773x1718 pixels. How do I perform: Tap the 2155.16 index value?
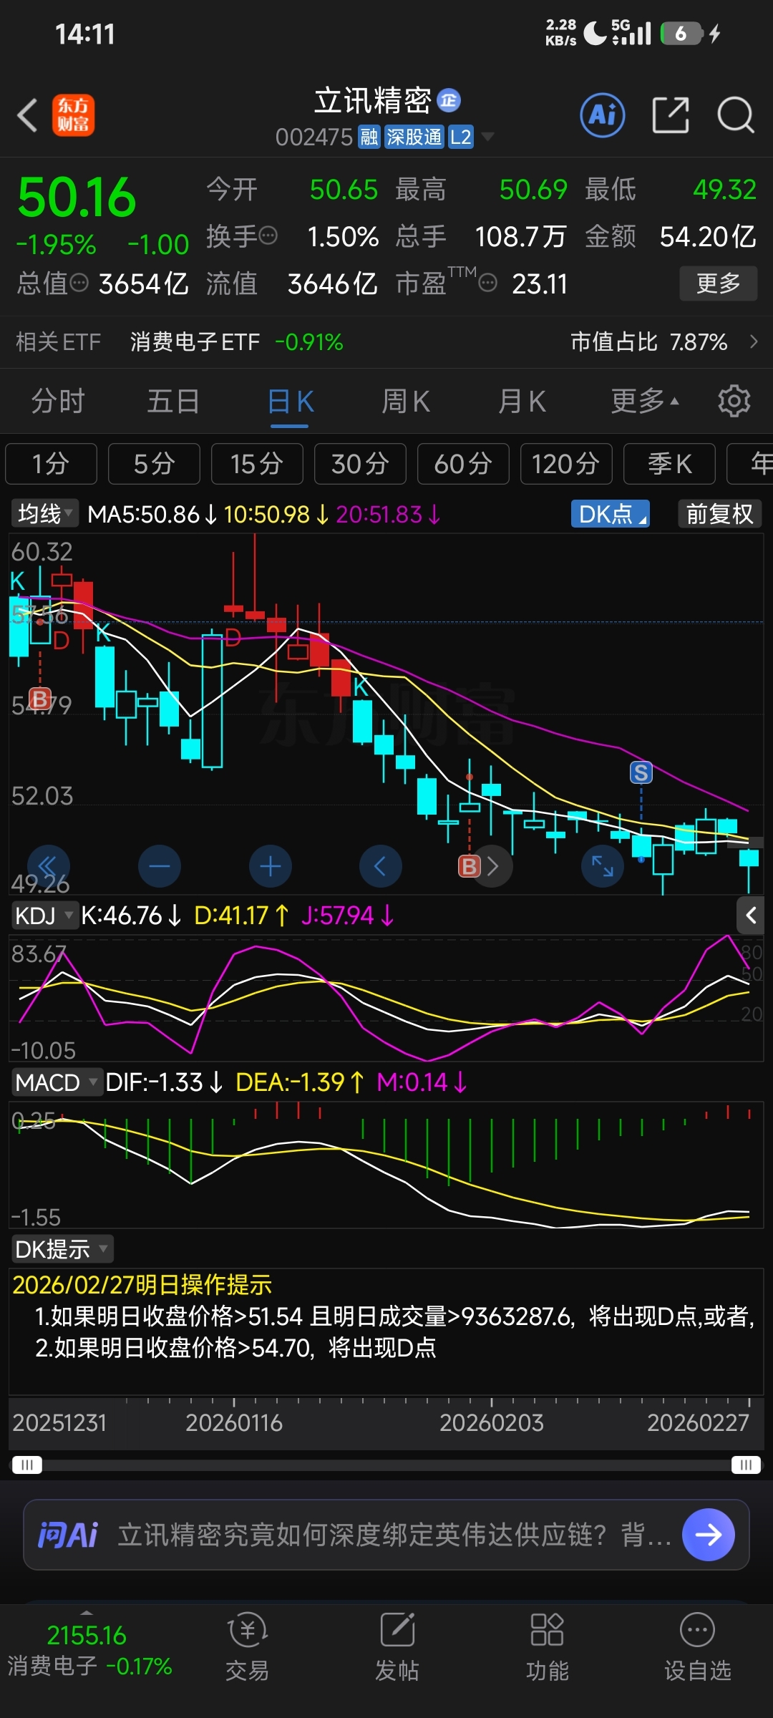87,1636
